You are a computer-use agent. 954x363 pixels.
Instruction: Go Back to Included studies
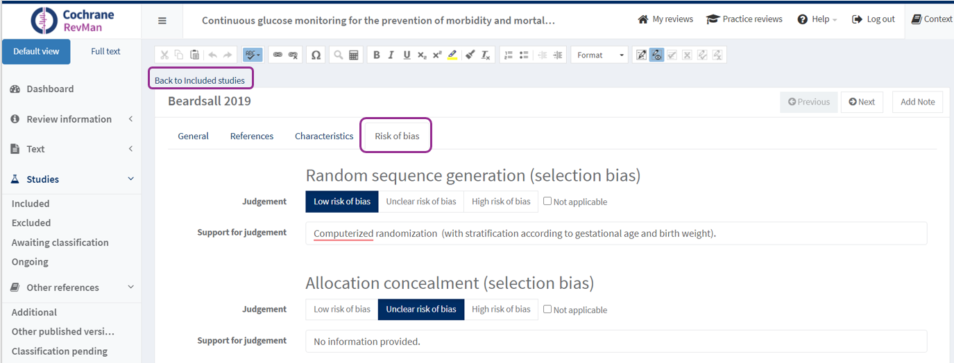200,80
